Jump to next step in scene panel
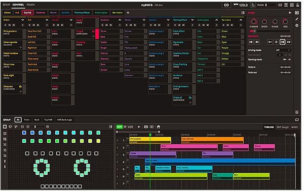This screenshot has height=191, width=304. tap(257, 42)
